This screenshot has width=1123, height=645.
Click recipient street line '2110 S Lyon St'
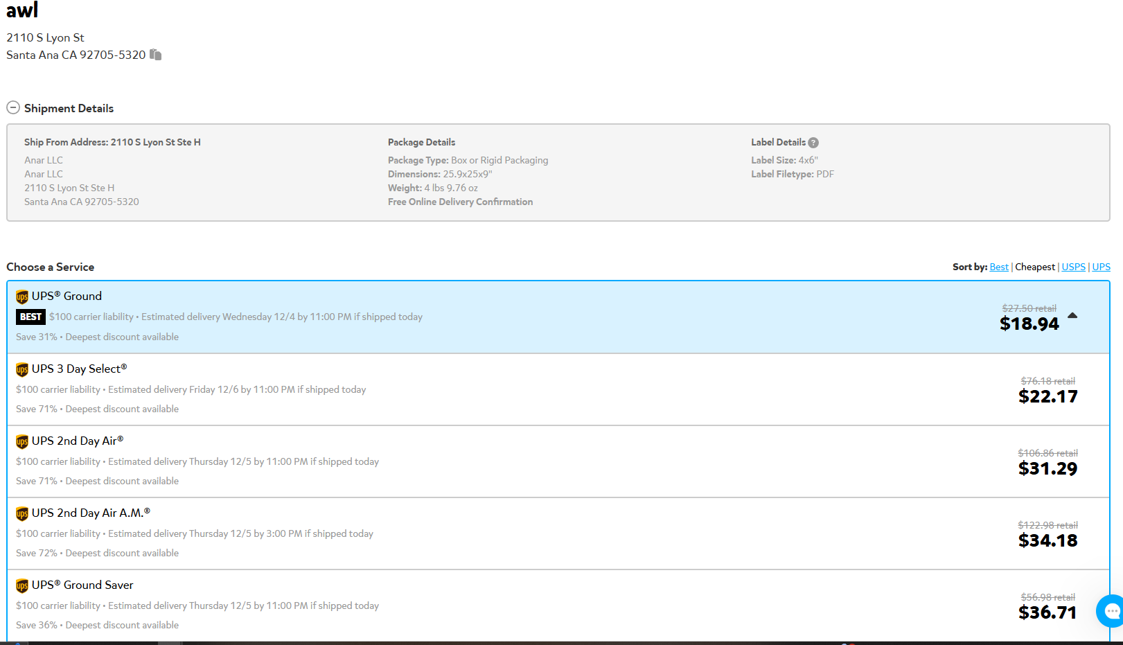point(45,37)
